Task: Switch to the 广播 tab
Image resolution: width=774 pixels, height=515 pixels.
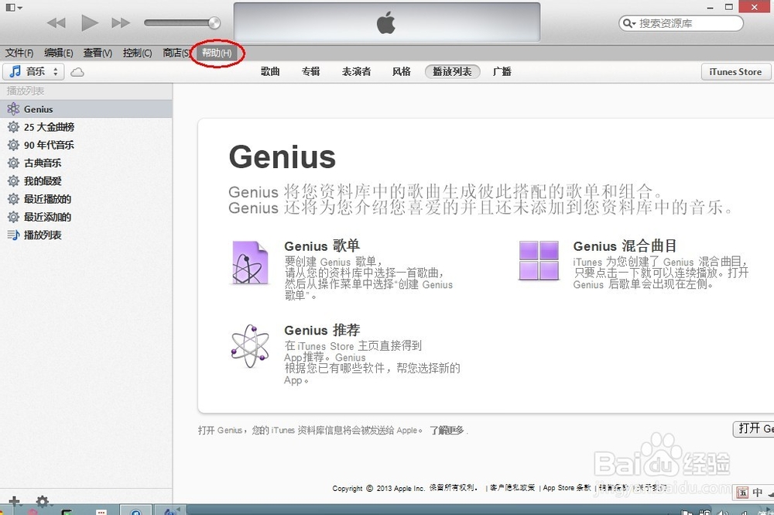Action: [x=502, y=71]
